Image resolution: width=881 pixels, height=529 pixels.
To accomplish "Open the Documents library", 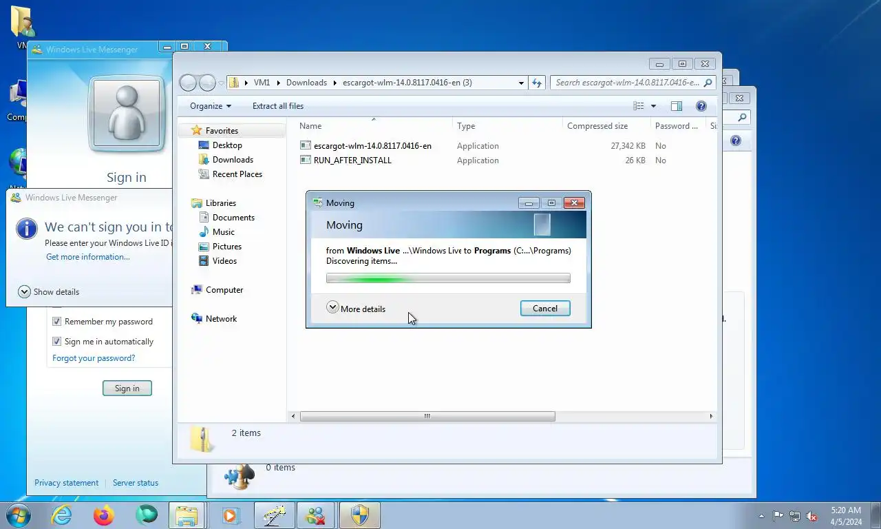I will 233,218.
